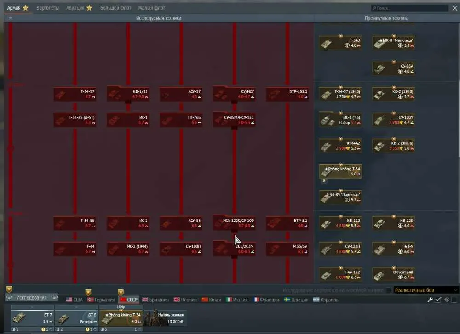Choose the БТР-152Д anti-air vehicle
The width and height of the screenshot is (460, 334).
[287, 94]
